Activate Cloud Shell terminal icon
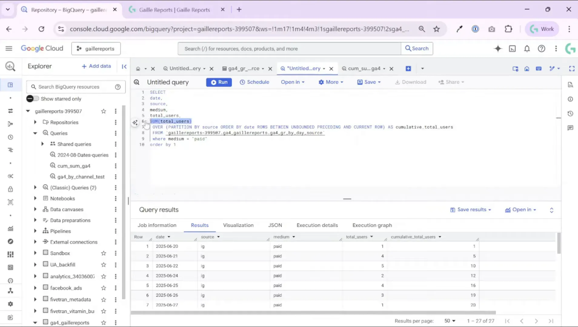Screen dimensions: 578x327 pos(512,48)
